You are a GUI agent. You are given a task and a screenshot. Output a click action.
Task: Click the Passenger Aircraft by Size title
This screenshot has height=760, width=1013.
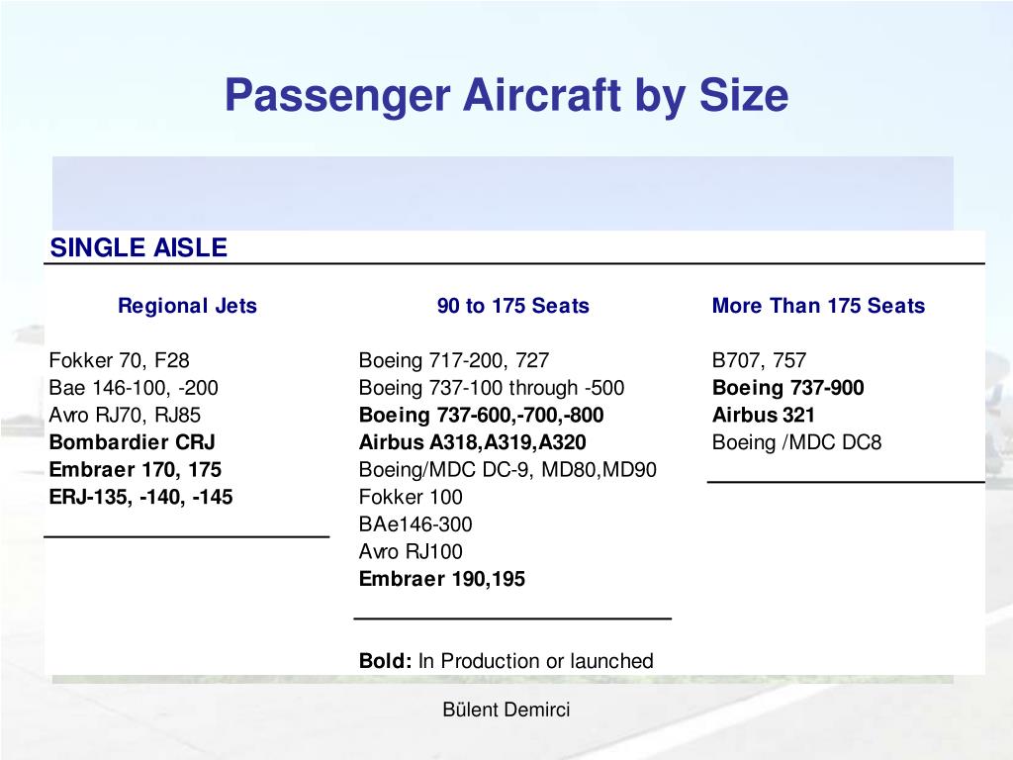[x=506, y=96]
